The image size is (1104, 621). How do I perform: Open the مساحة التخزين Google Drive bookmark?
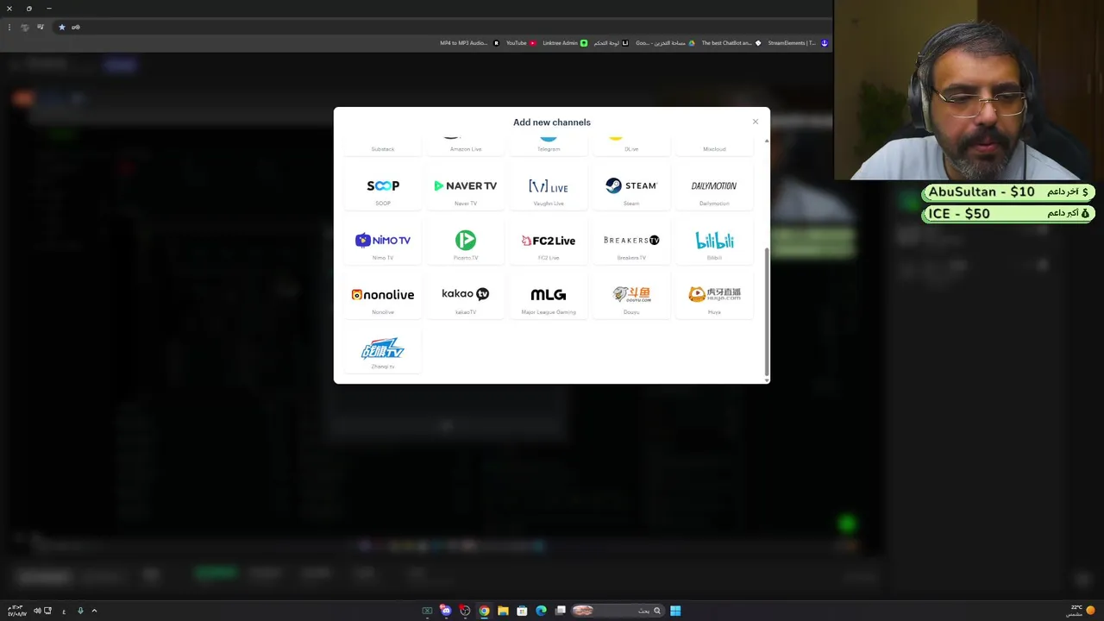[665, 43]
